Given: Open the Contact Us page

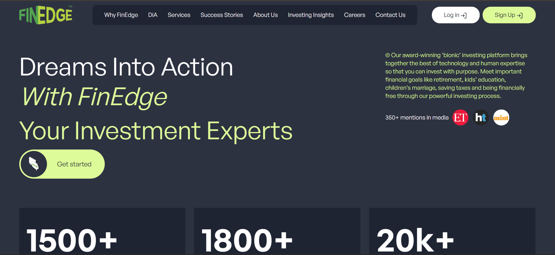Looking at the screenshot, I should click(390, 15).
